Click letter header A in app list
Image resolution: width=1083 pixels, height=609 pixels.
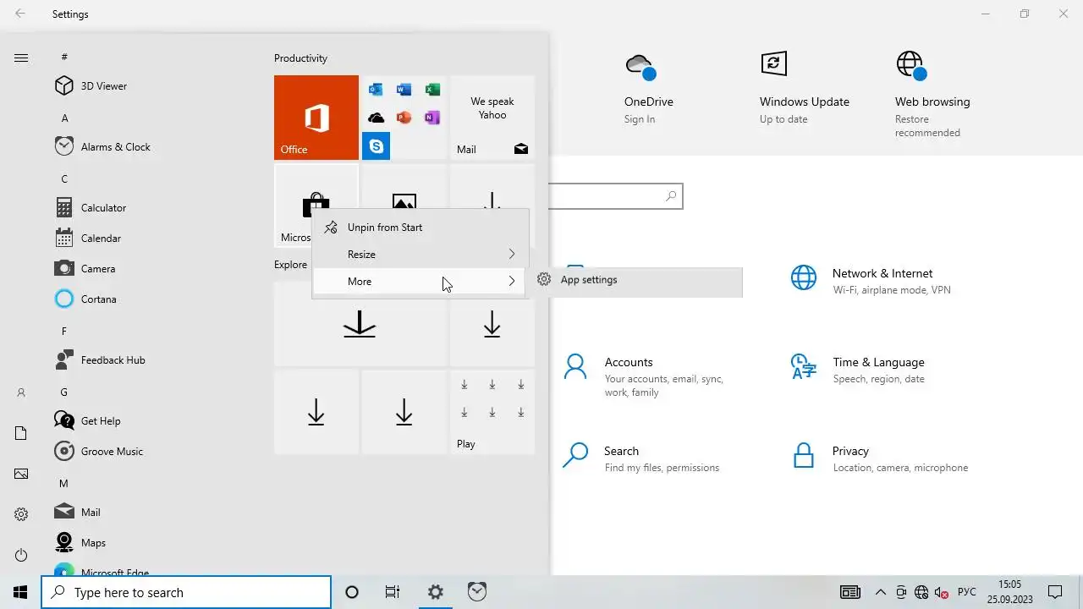click(65, 118)
